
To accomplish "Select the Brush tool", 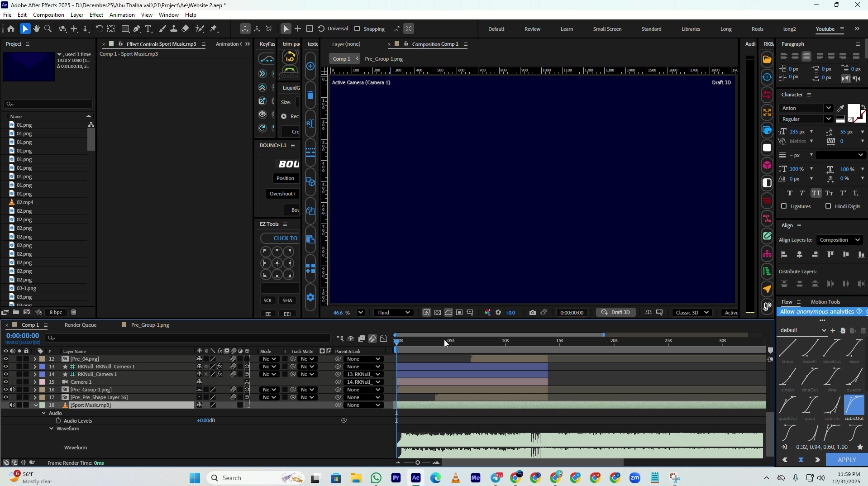I will (162, 29).
